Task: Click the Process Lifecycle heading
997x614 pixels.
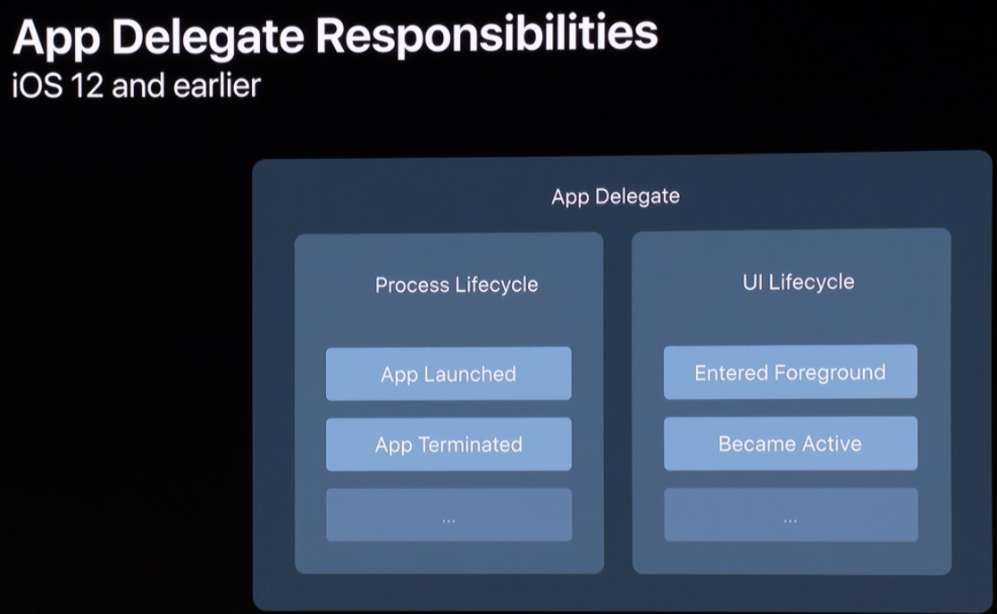Action: click(457, 285)
